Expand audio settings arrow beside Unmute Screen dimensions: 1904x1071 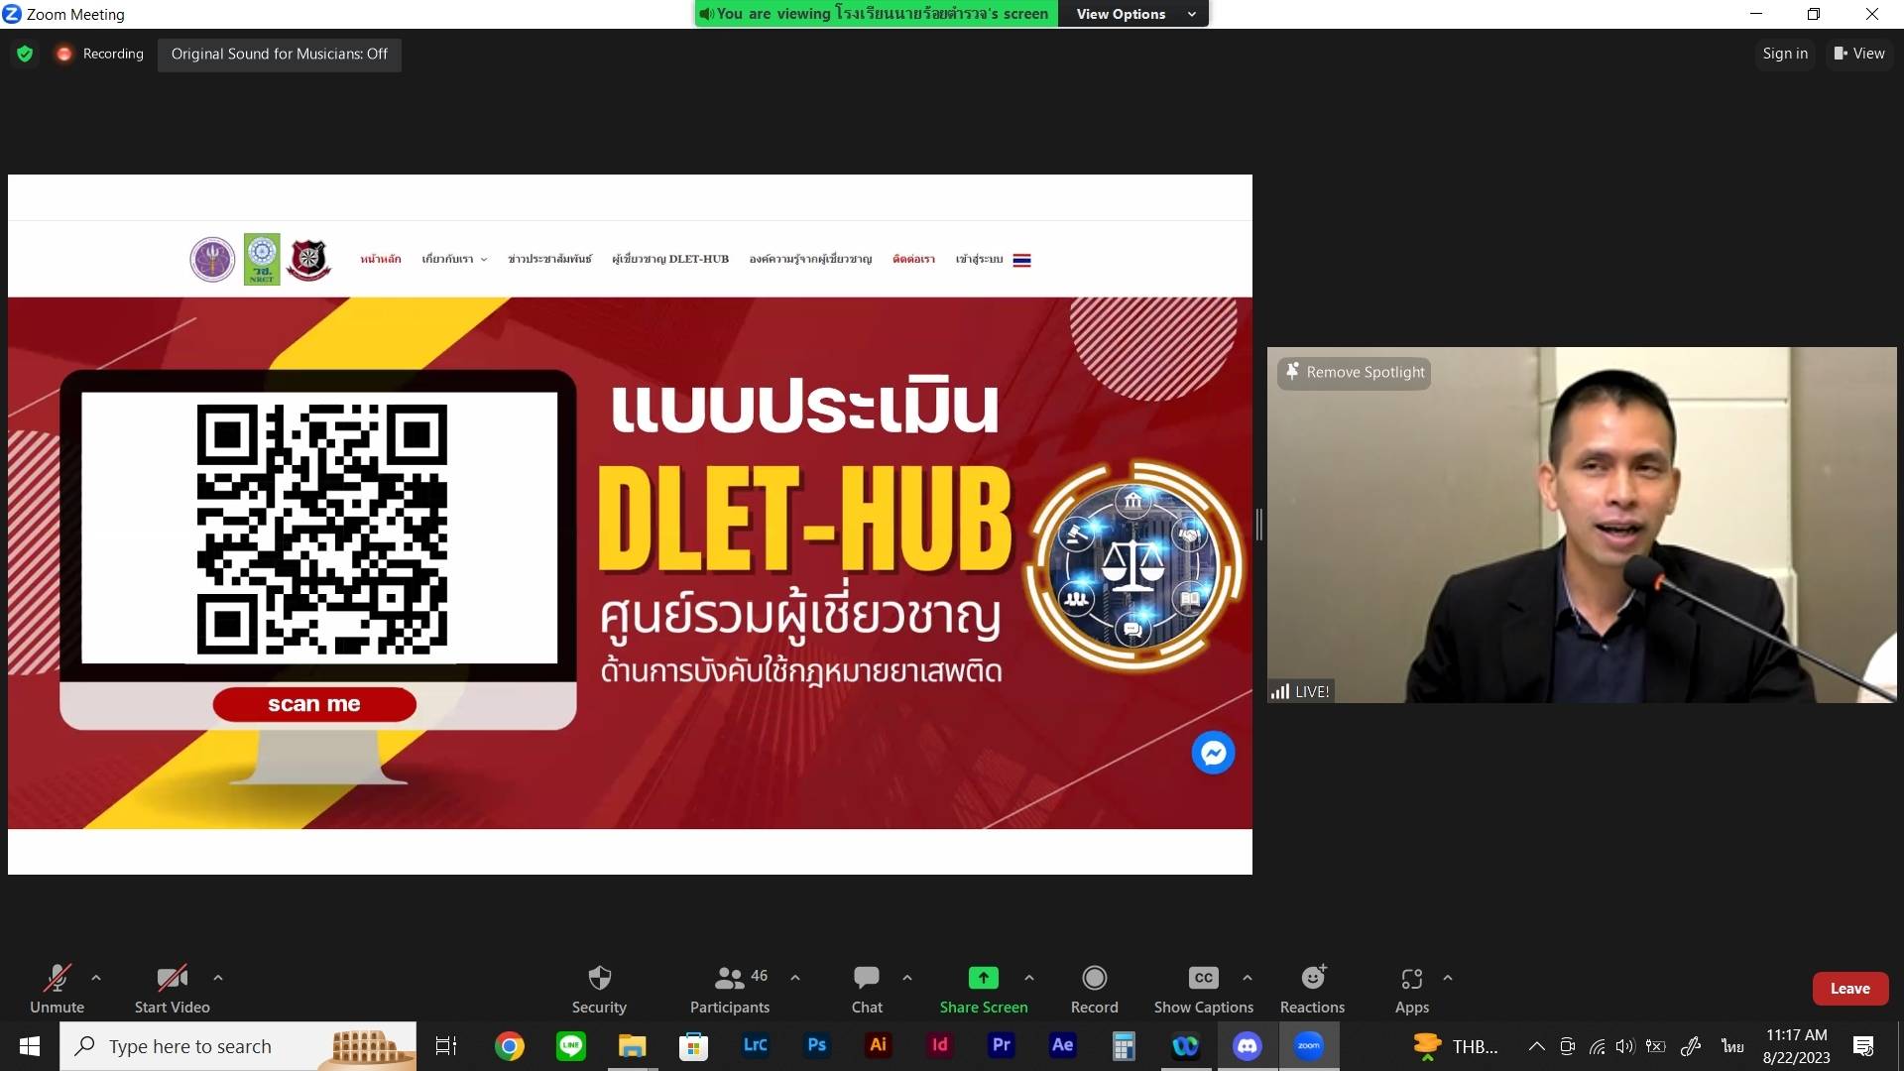96,978
